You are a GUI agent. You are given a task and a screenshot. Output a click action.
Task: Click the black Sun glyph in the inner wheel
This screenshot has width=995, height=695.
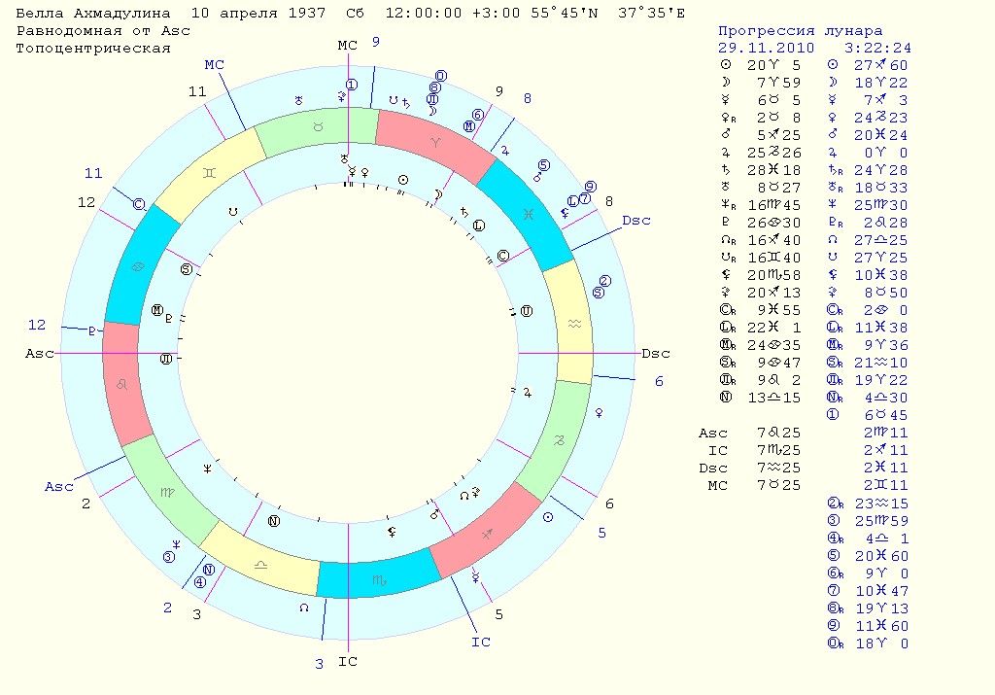tap(403, 180)
